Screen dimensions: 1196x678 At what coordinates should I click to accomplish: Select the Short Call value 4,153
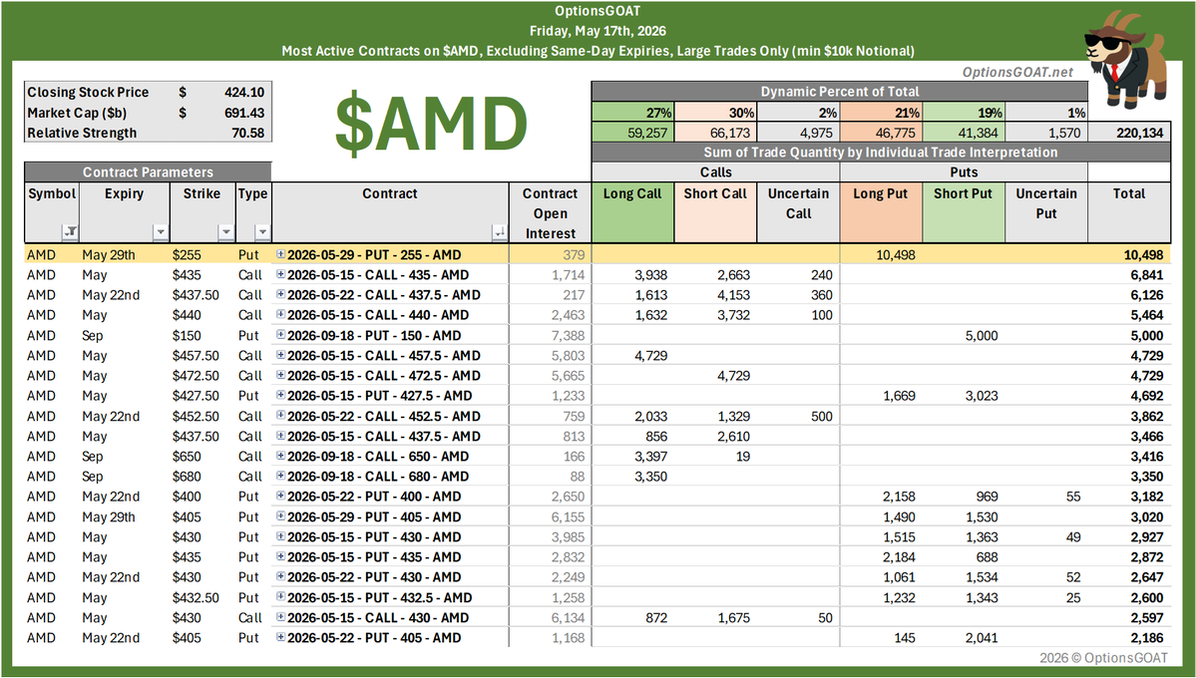click(733, 295)
